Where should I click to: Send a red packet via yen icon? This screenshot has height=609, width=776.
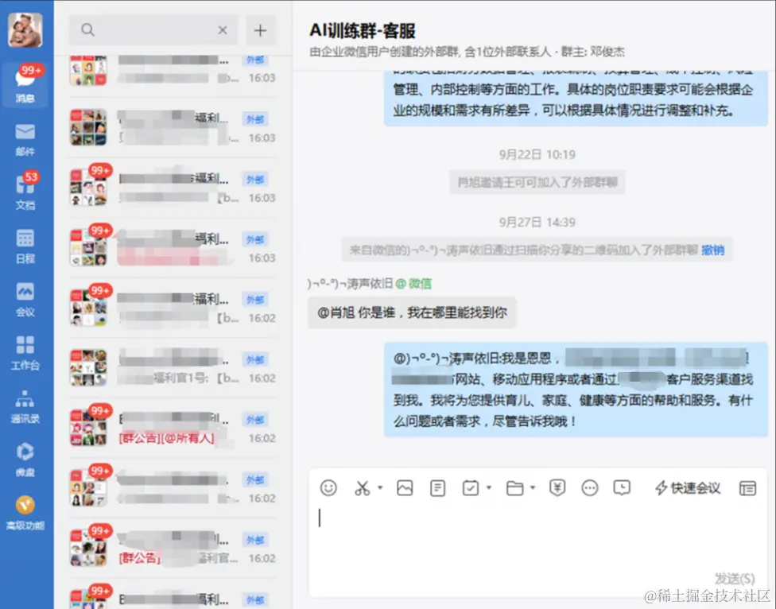[x=557, y=488]
